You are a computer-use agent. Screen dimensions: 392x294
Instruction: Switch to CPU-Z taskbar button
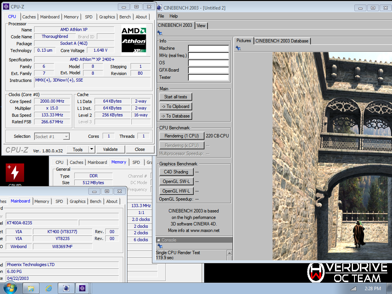(x=82, y=289)
